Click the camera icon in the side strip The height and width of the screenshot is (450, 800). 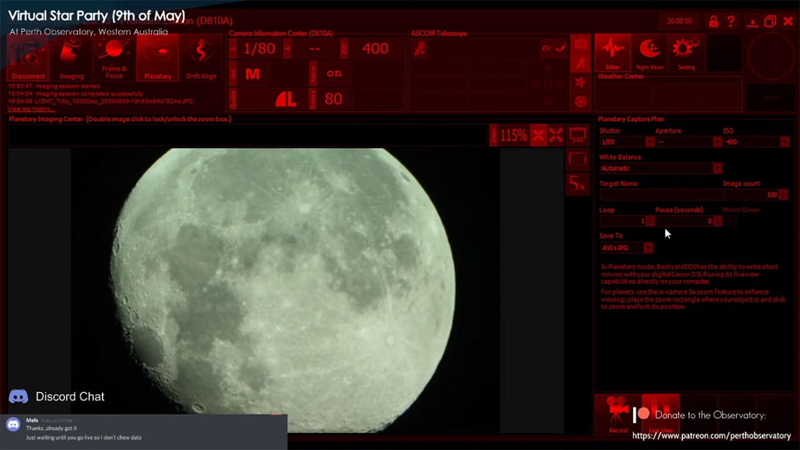581,44
